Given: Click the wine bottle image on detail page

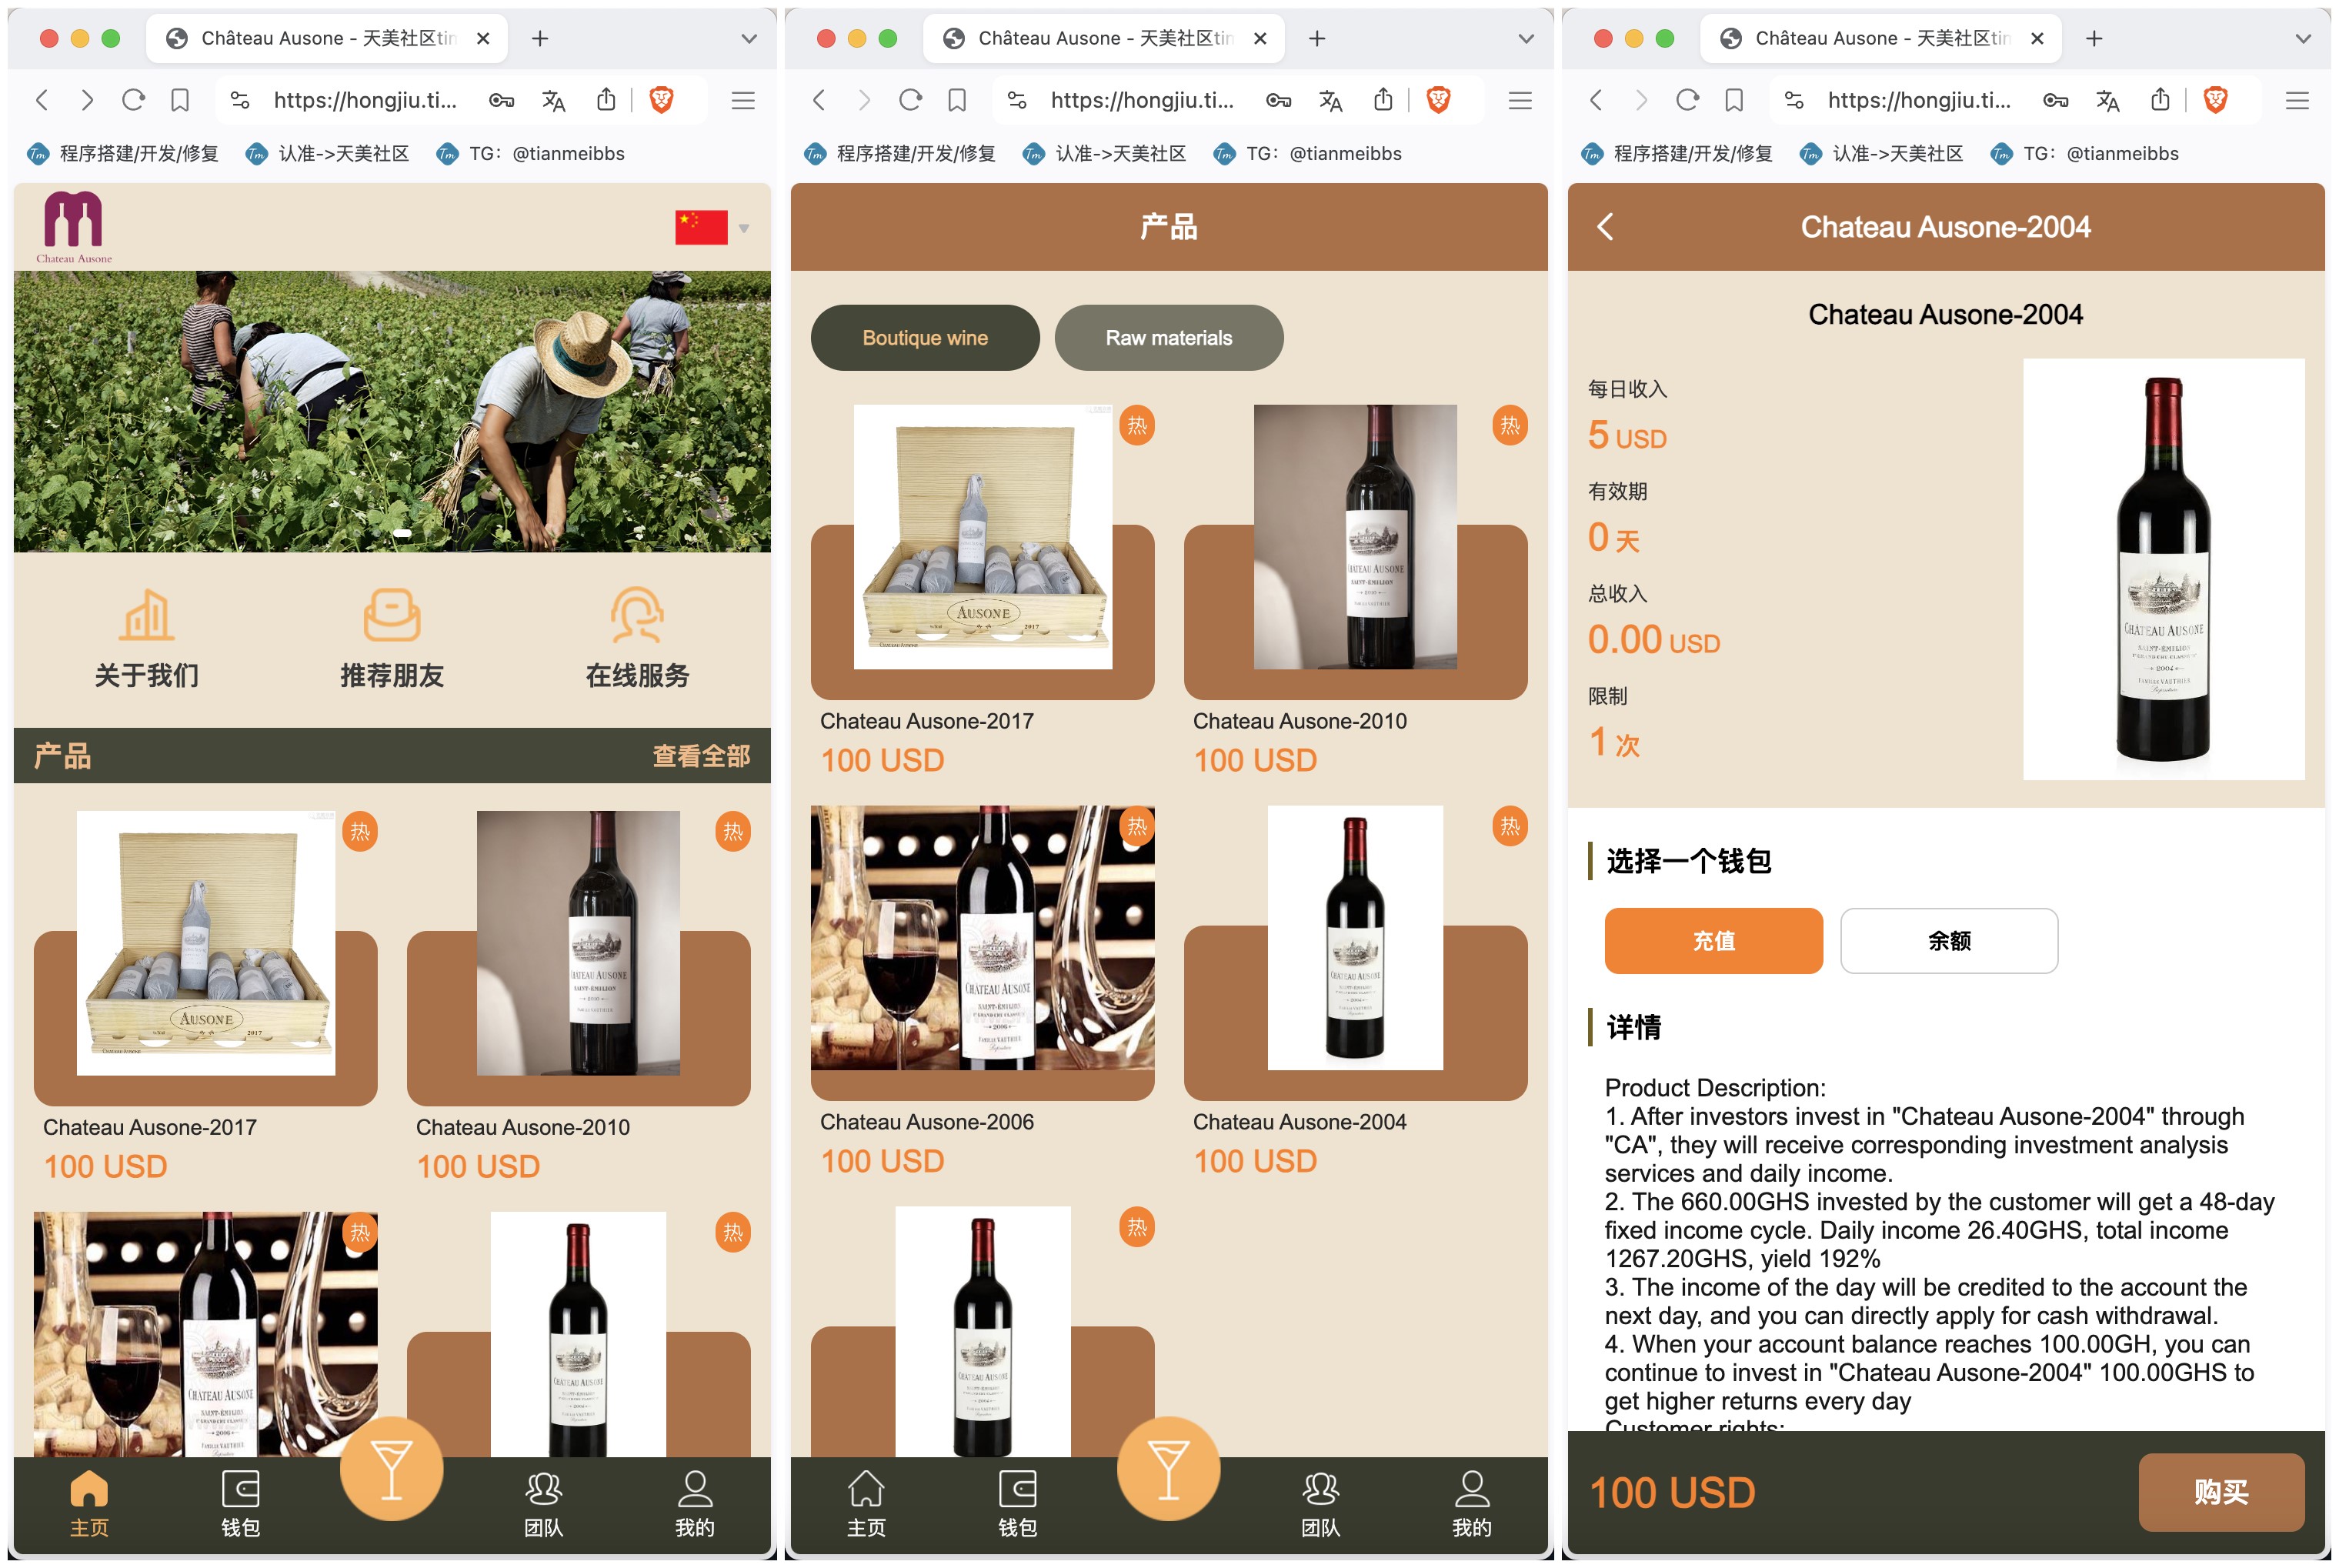Looking at the screenshot, I should point(2164,569).
